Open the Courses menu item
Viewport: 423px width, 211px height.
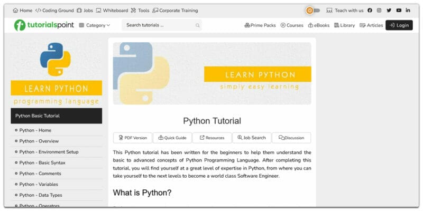tap(292, 25)
